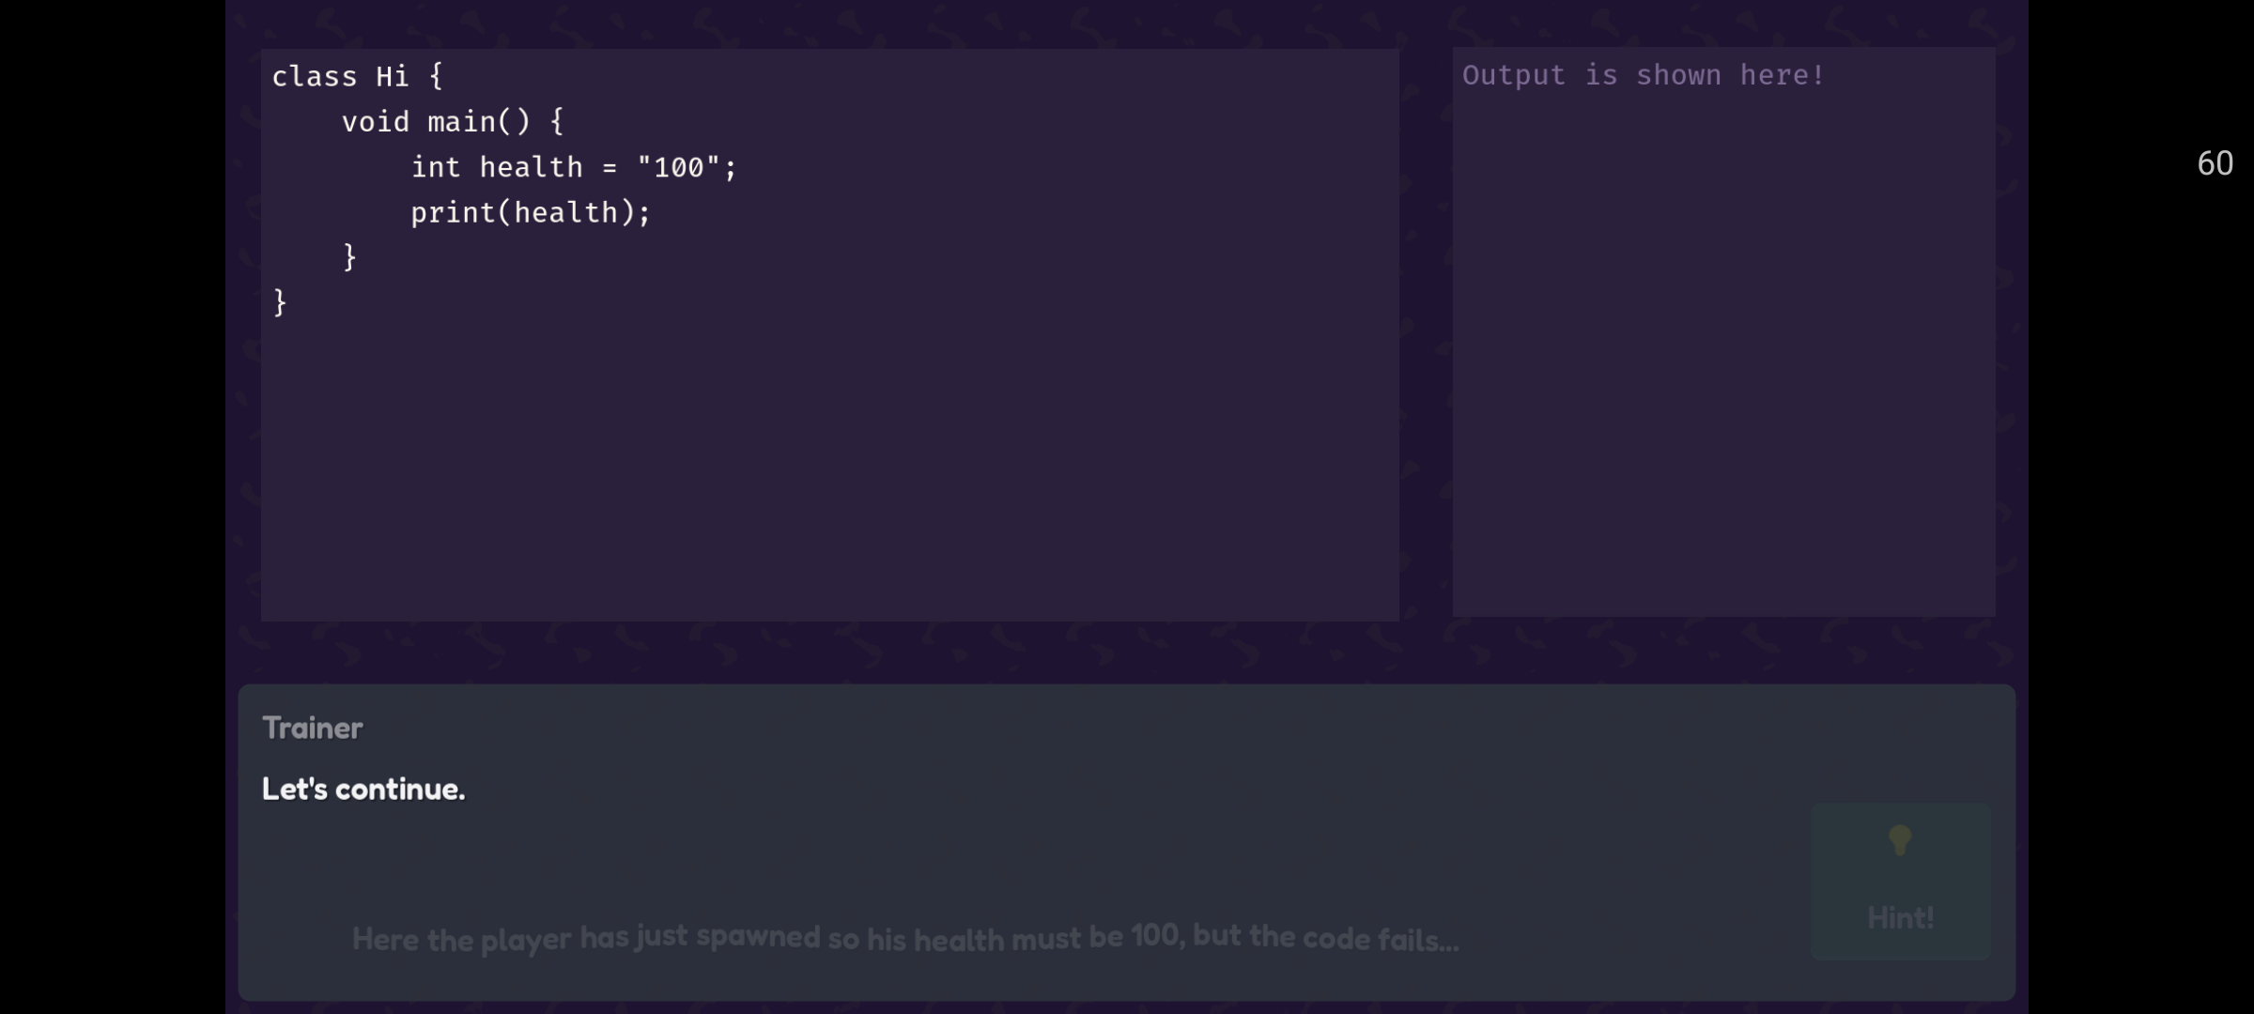Click the Trainer name label
The image size is (2254, 1014).
pos(313,728)
